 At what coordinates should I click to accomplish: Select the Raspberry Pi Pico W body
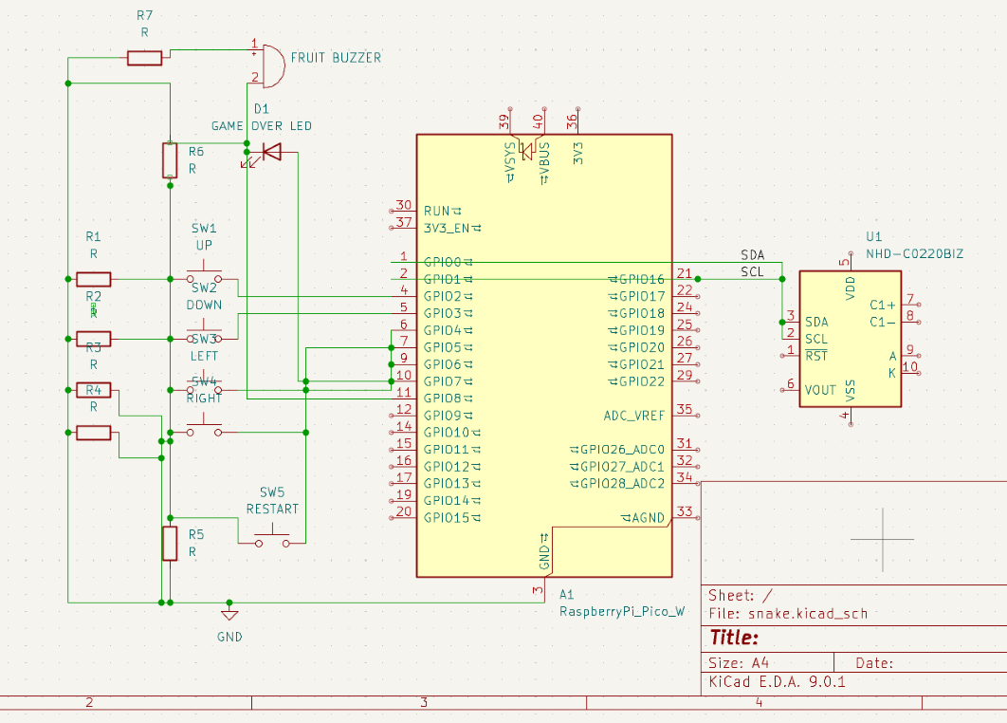(544, 356)
